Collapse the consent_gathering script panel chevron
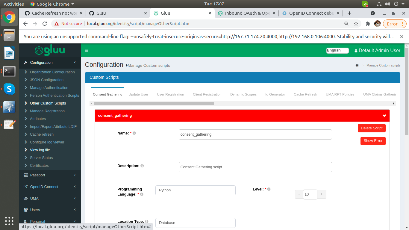 pos(384,116)
